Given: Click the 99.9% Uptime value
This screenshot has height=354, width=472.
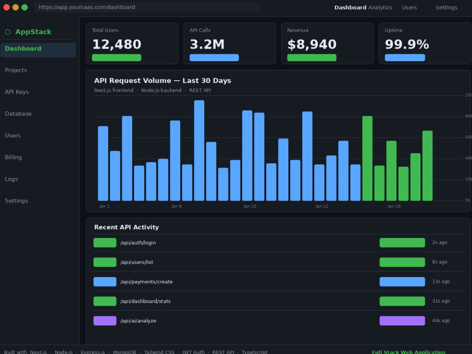Looking at the screenshot, I should pos(407,44).
